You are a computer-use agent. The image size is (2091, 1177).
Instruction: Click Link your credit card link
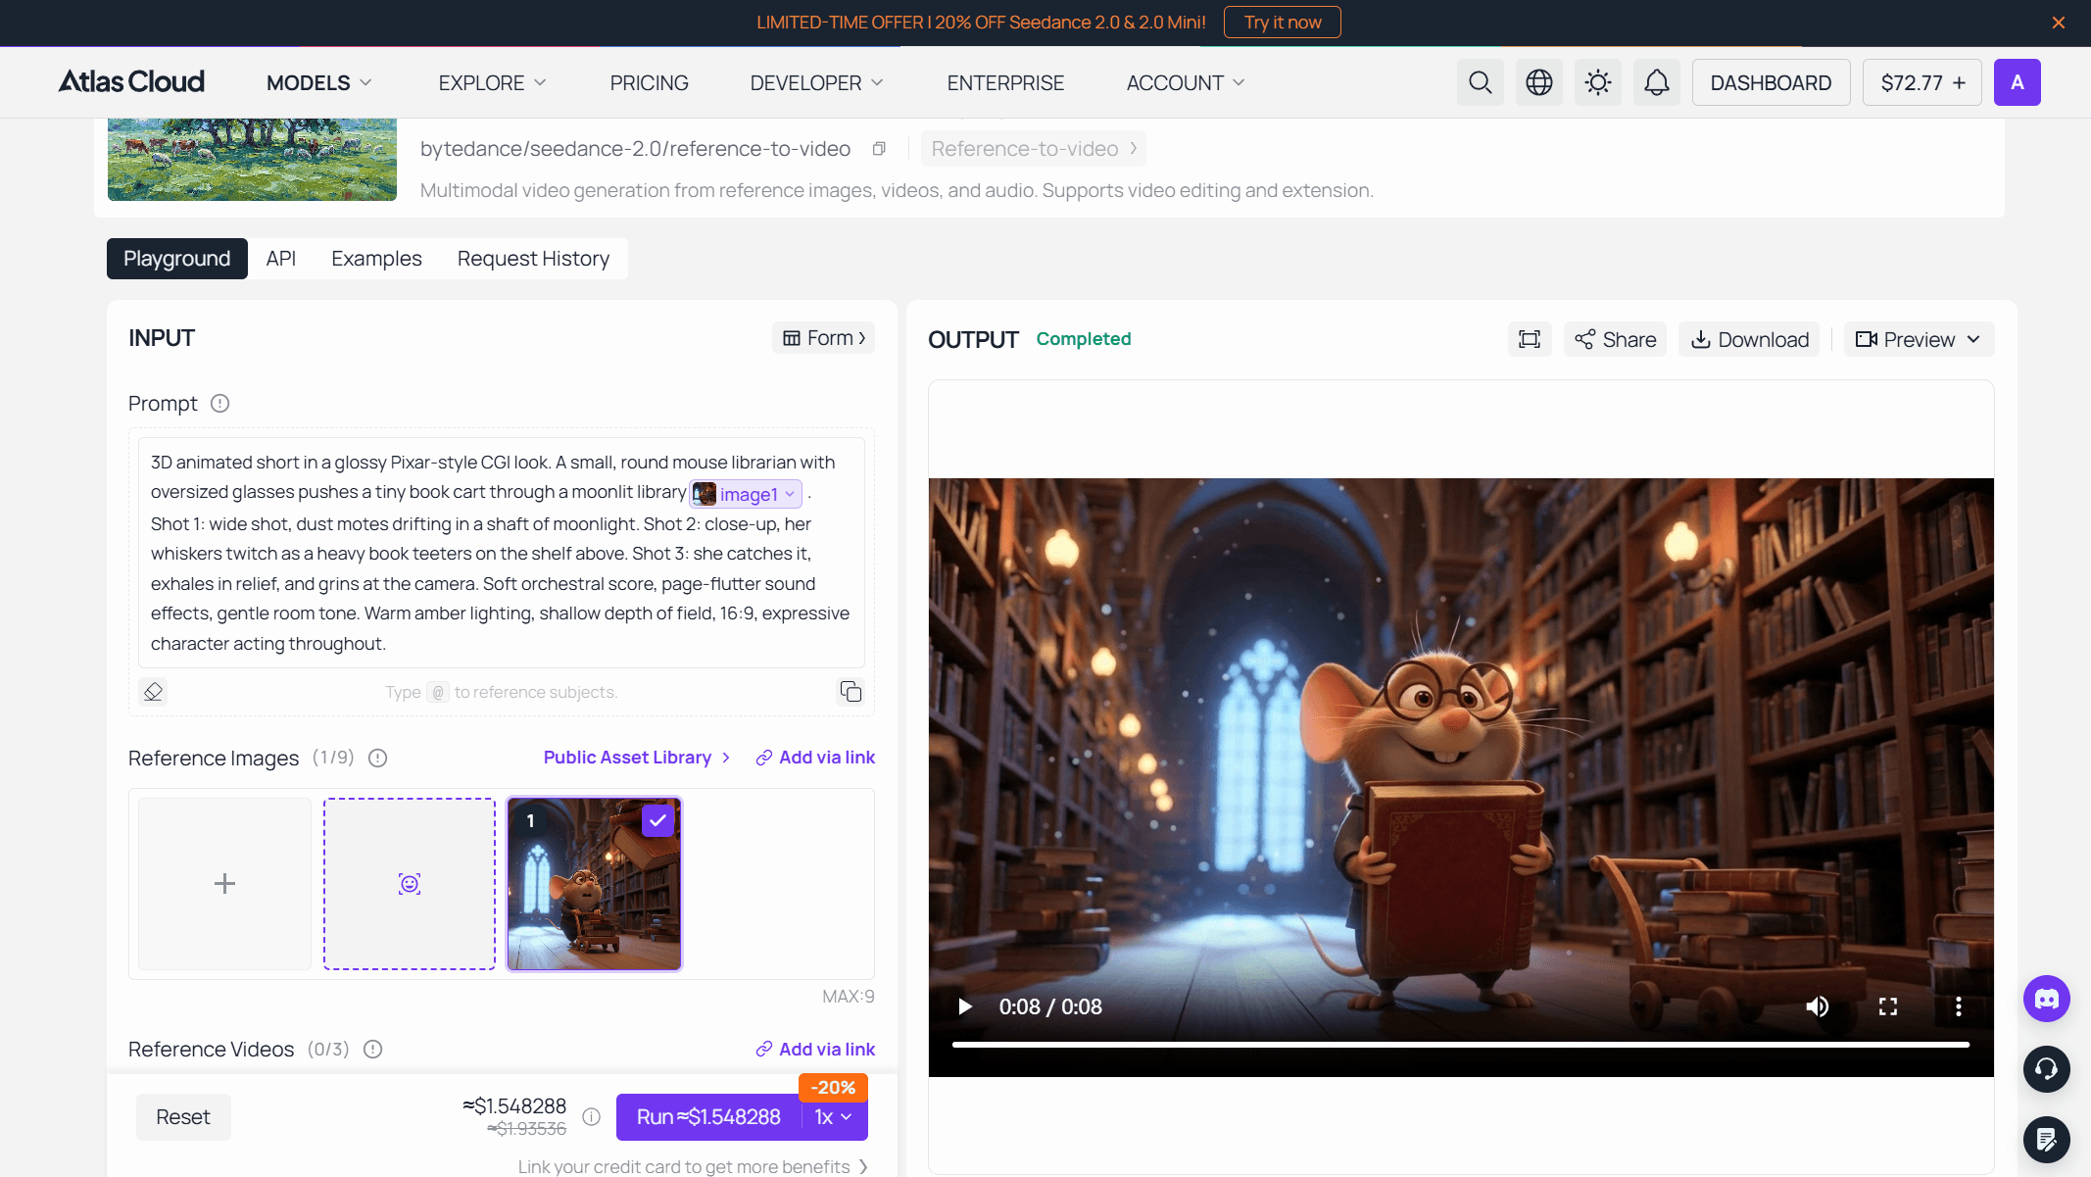[x=692, y=1166]
